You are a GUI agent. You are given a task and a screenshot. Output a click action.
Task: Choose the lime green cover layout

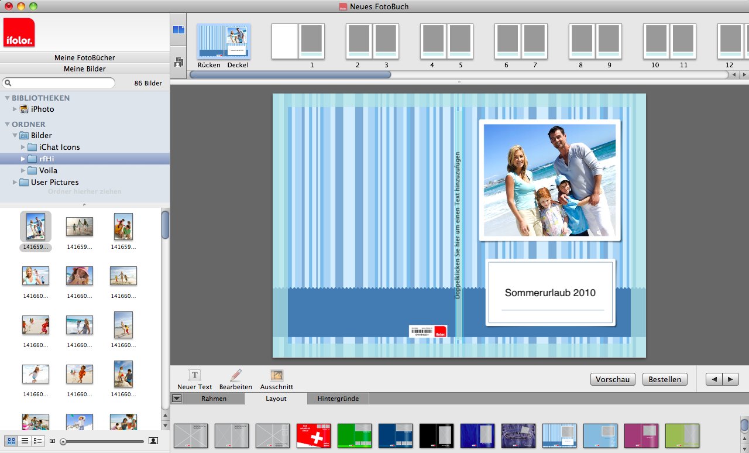coord(682,436)
